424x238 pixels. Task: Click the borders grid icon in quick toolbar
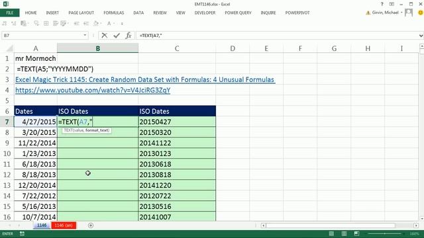point(46,24)
